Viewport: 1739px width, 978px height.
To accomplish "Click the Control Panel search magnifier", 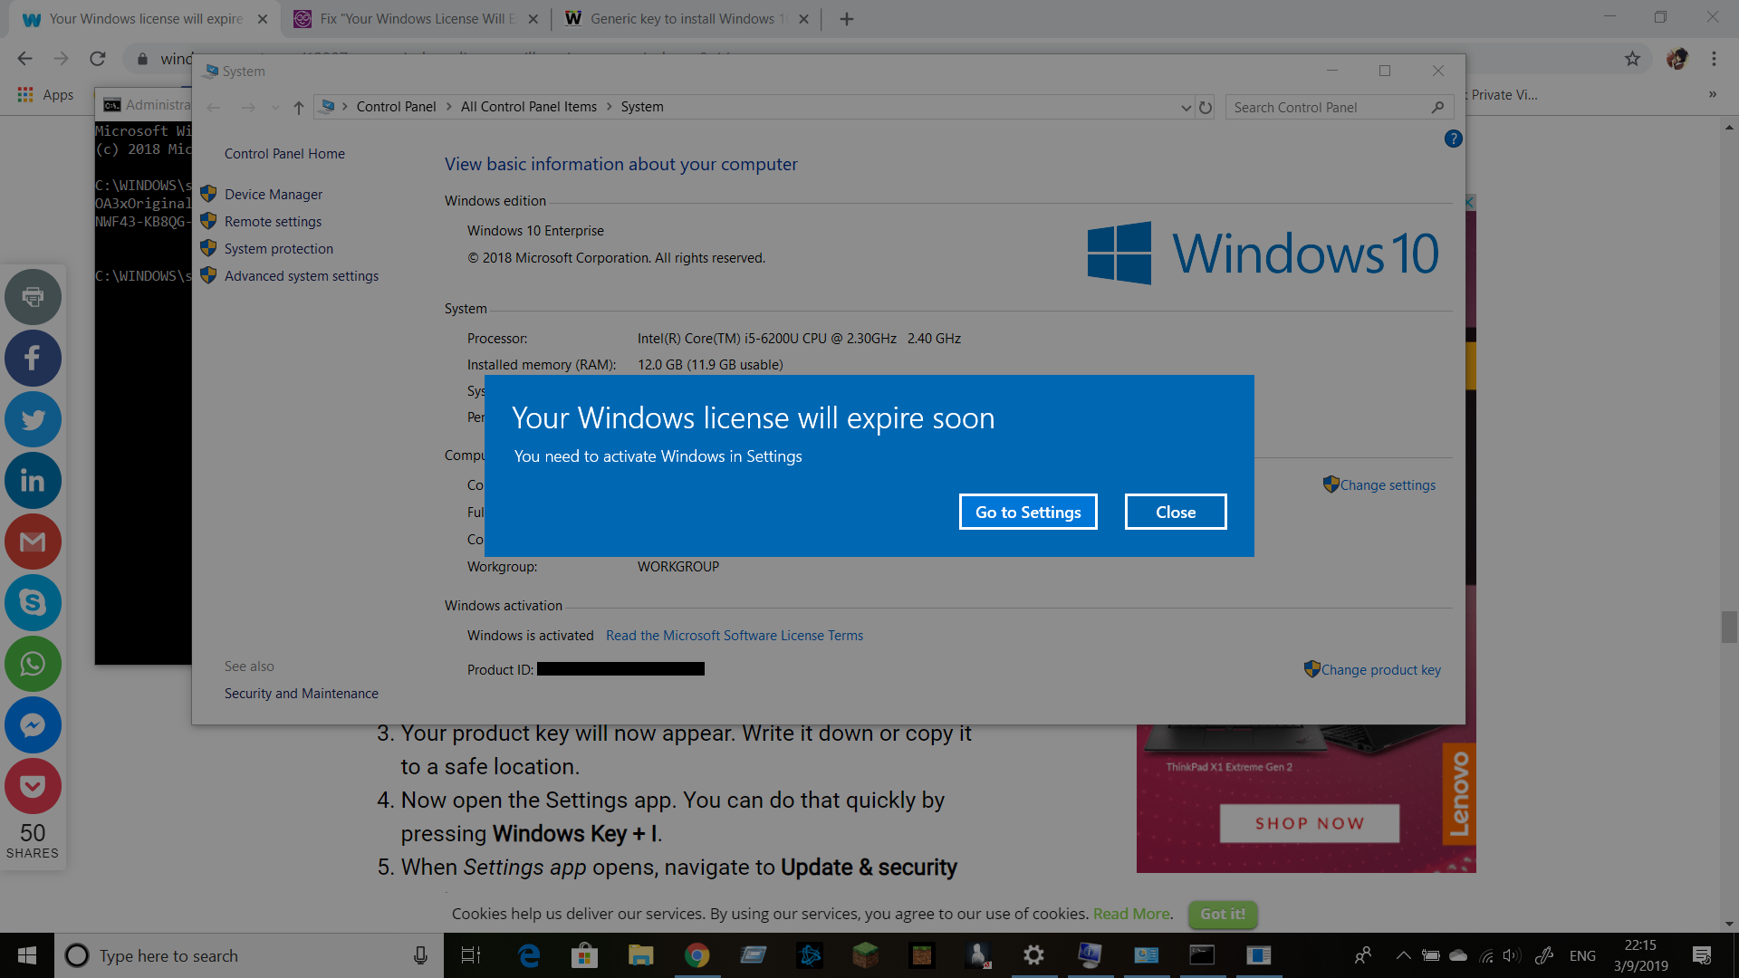I will coord(1437,107).
